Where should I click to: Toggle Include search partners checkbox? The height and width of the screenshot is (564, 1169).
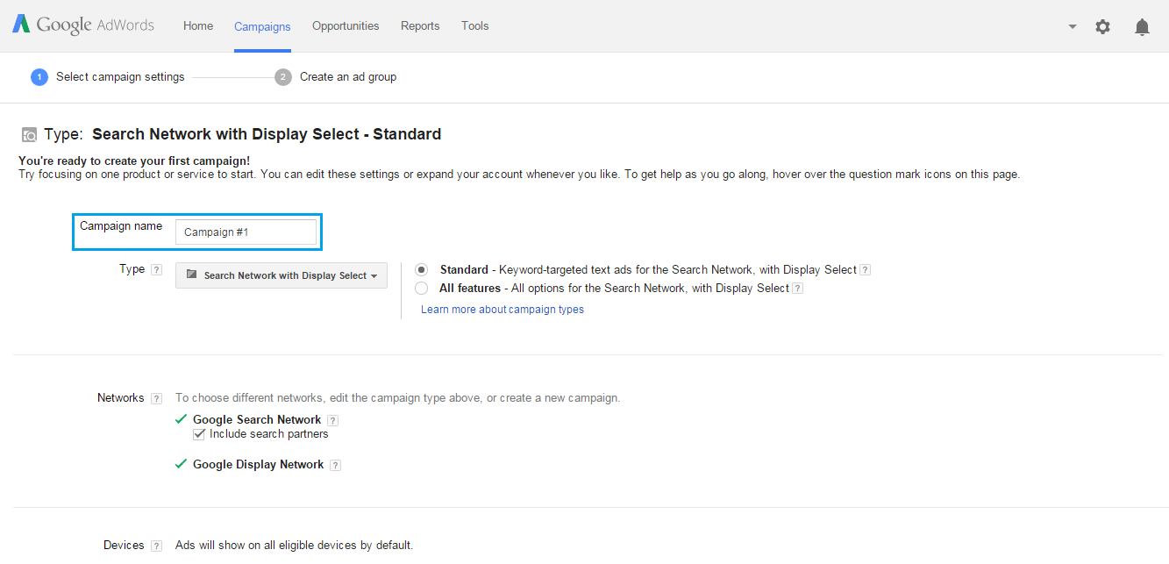point(199,434)
